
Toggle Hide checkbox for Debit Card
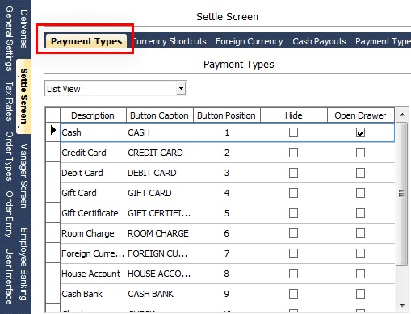pos(293,173)
